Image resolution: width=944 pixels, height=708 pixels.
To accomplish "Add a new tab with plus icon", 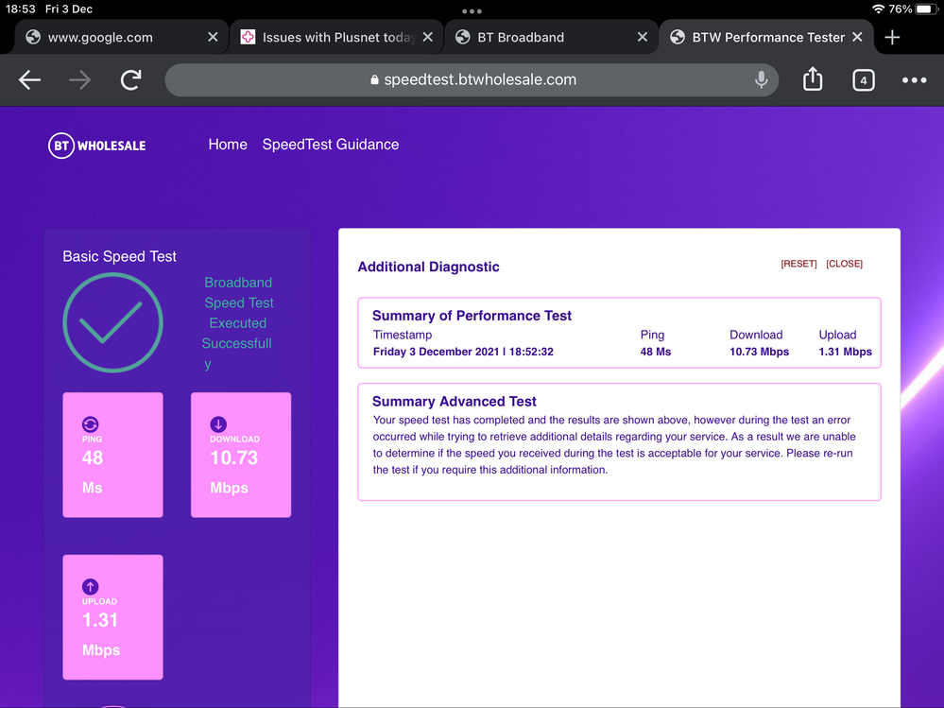I will click(x=892, y=38).
